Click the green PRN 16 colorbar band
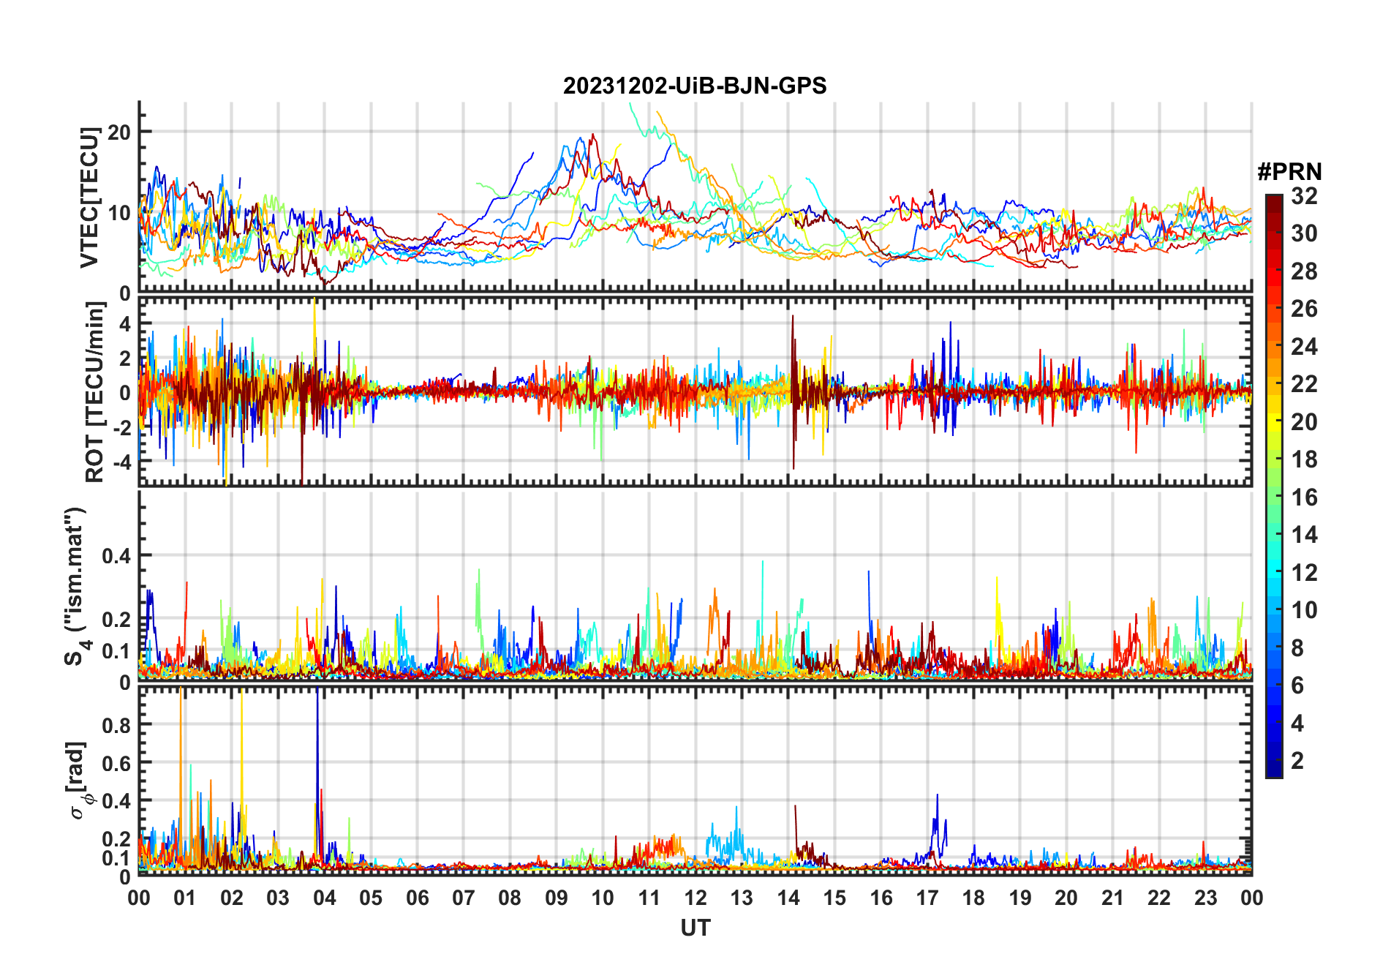The image size is (1391, 973). (1274, 497)
